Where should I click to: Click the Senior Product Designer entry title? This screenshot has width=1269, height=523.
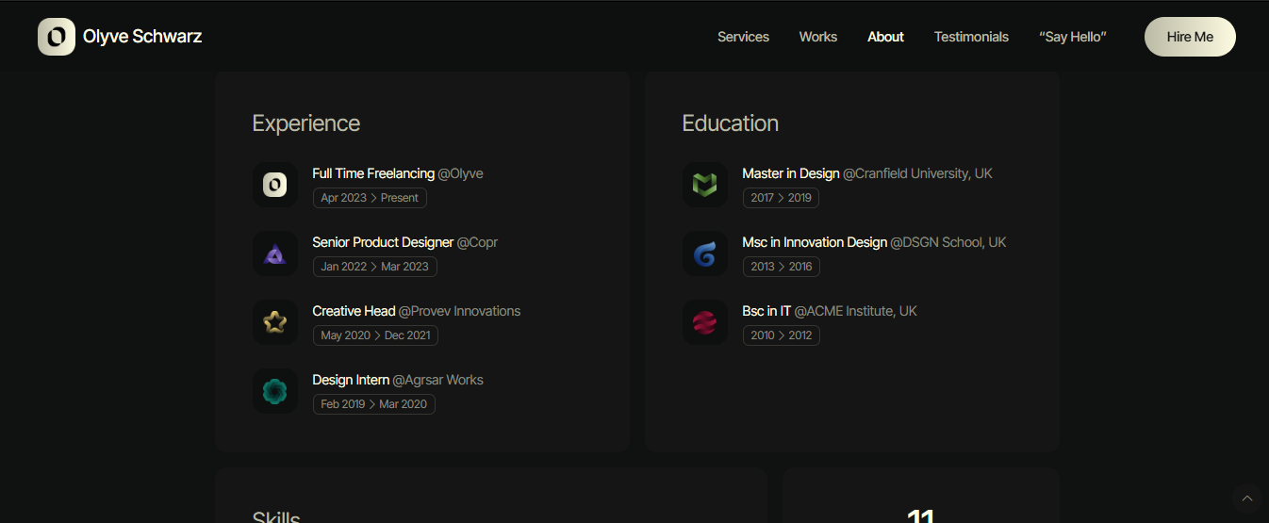(x=383, y=242)
